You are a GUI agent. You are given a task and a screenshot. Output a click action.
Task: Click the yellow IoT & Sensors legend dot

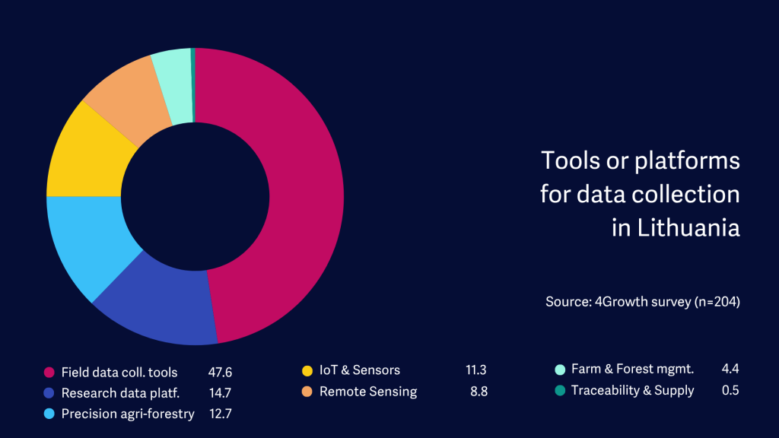pyautogui.click(x=307, y=371)
